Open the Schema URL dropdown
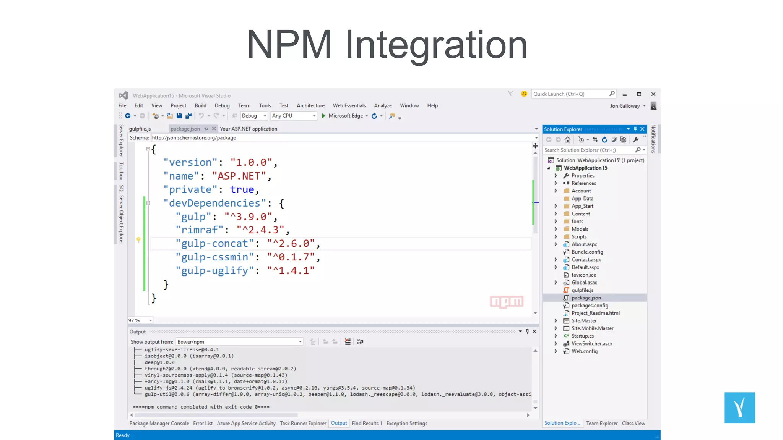The image size is (783, 440). coord(536,138)
